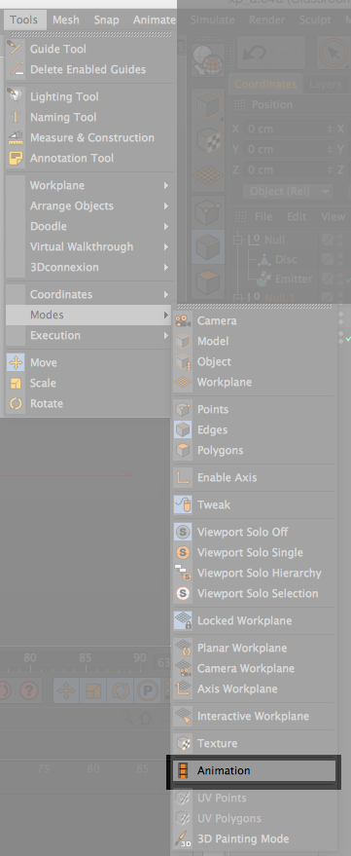Switch to the Coordinates tab
This screenshot has height=856, width=351.
(x=265, y=84)
